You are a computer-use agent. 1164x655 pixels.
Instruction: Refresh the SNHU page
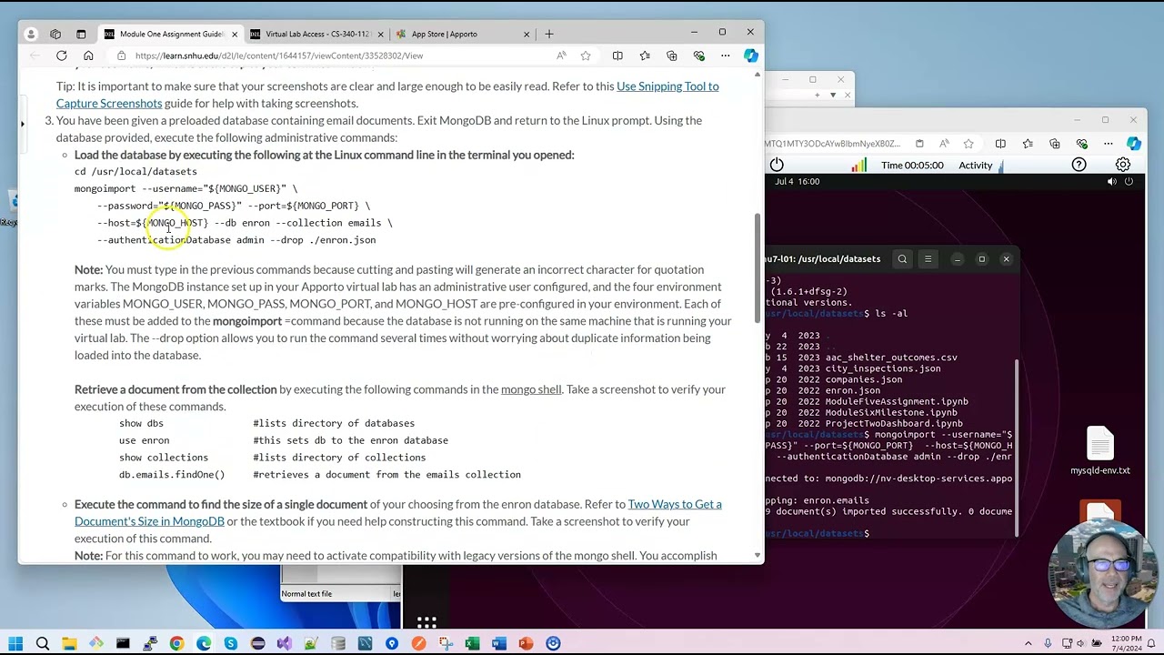(x=61, y=55)
